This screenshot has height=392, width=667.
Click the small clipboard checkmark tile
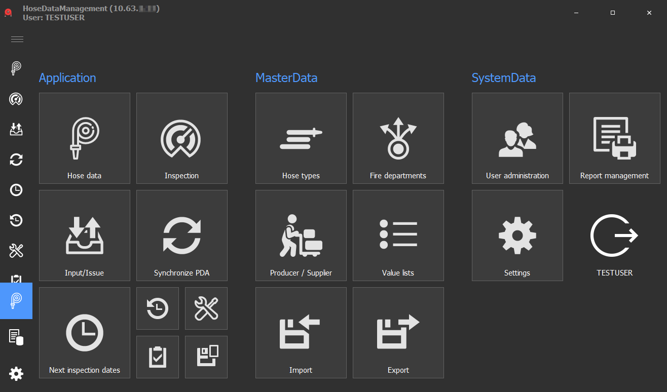[158, 357]
